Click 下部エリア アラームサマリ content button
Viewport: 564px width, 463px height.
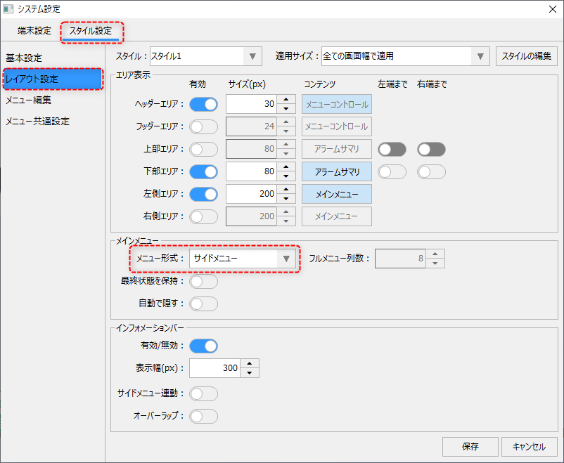[337, 171]
